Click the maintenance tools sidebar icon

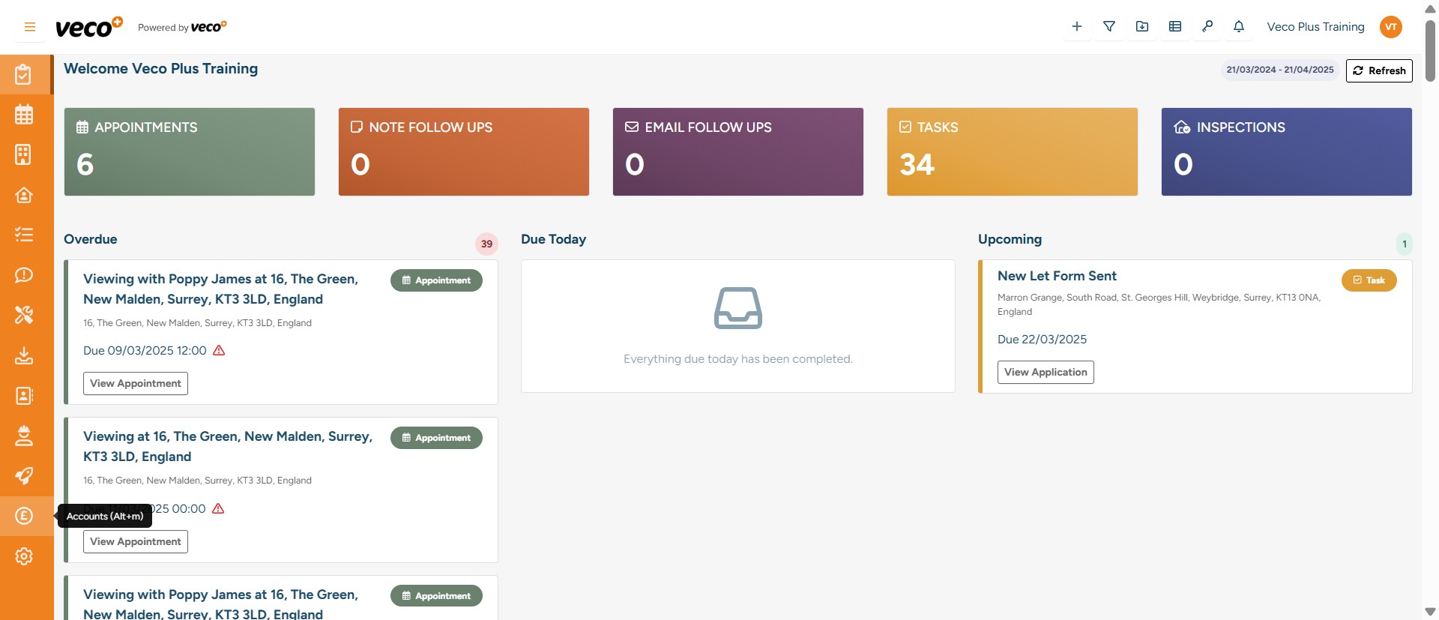(24, 315)
